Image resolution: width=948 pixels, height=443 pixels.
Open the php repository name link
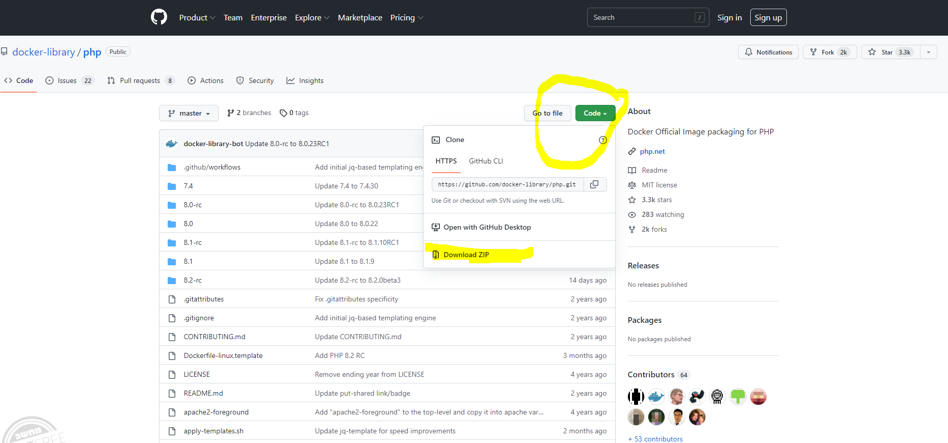[92, 52]
